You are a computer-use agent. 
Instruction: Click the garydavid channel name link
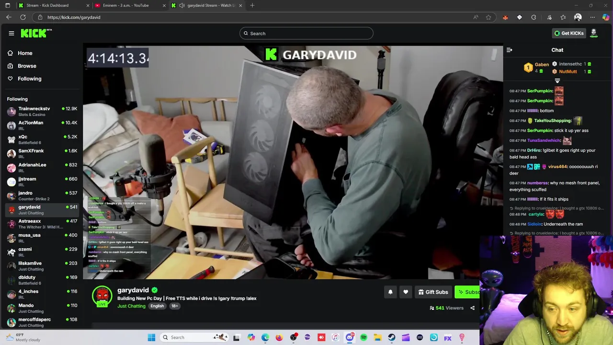(x=133, y=290)
